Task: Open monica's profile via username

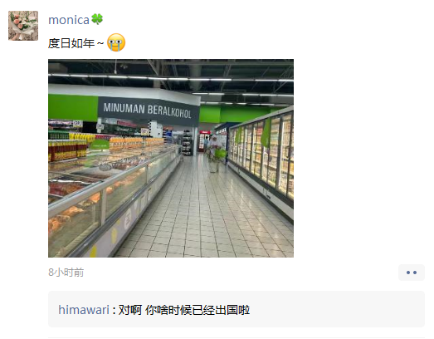Action: [x=69, y=20]
